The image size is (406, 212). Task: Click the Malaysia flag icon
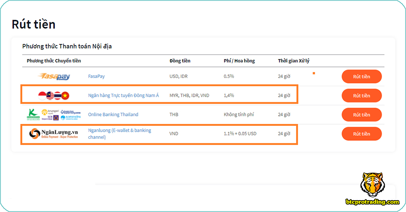50,95
